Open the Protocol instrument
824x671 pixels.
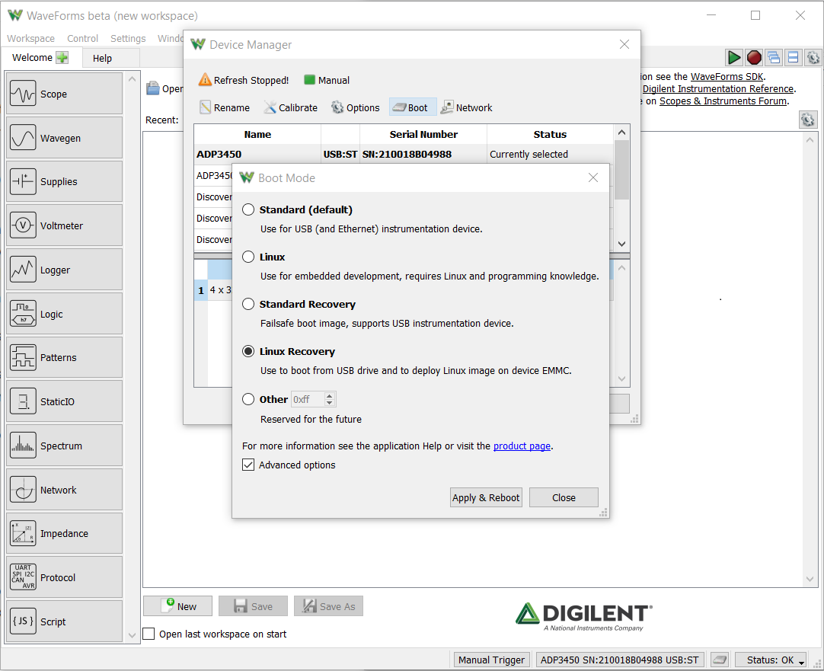pos(64,578)
